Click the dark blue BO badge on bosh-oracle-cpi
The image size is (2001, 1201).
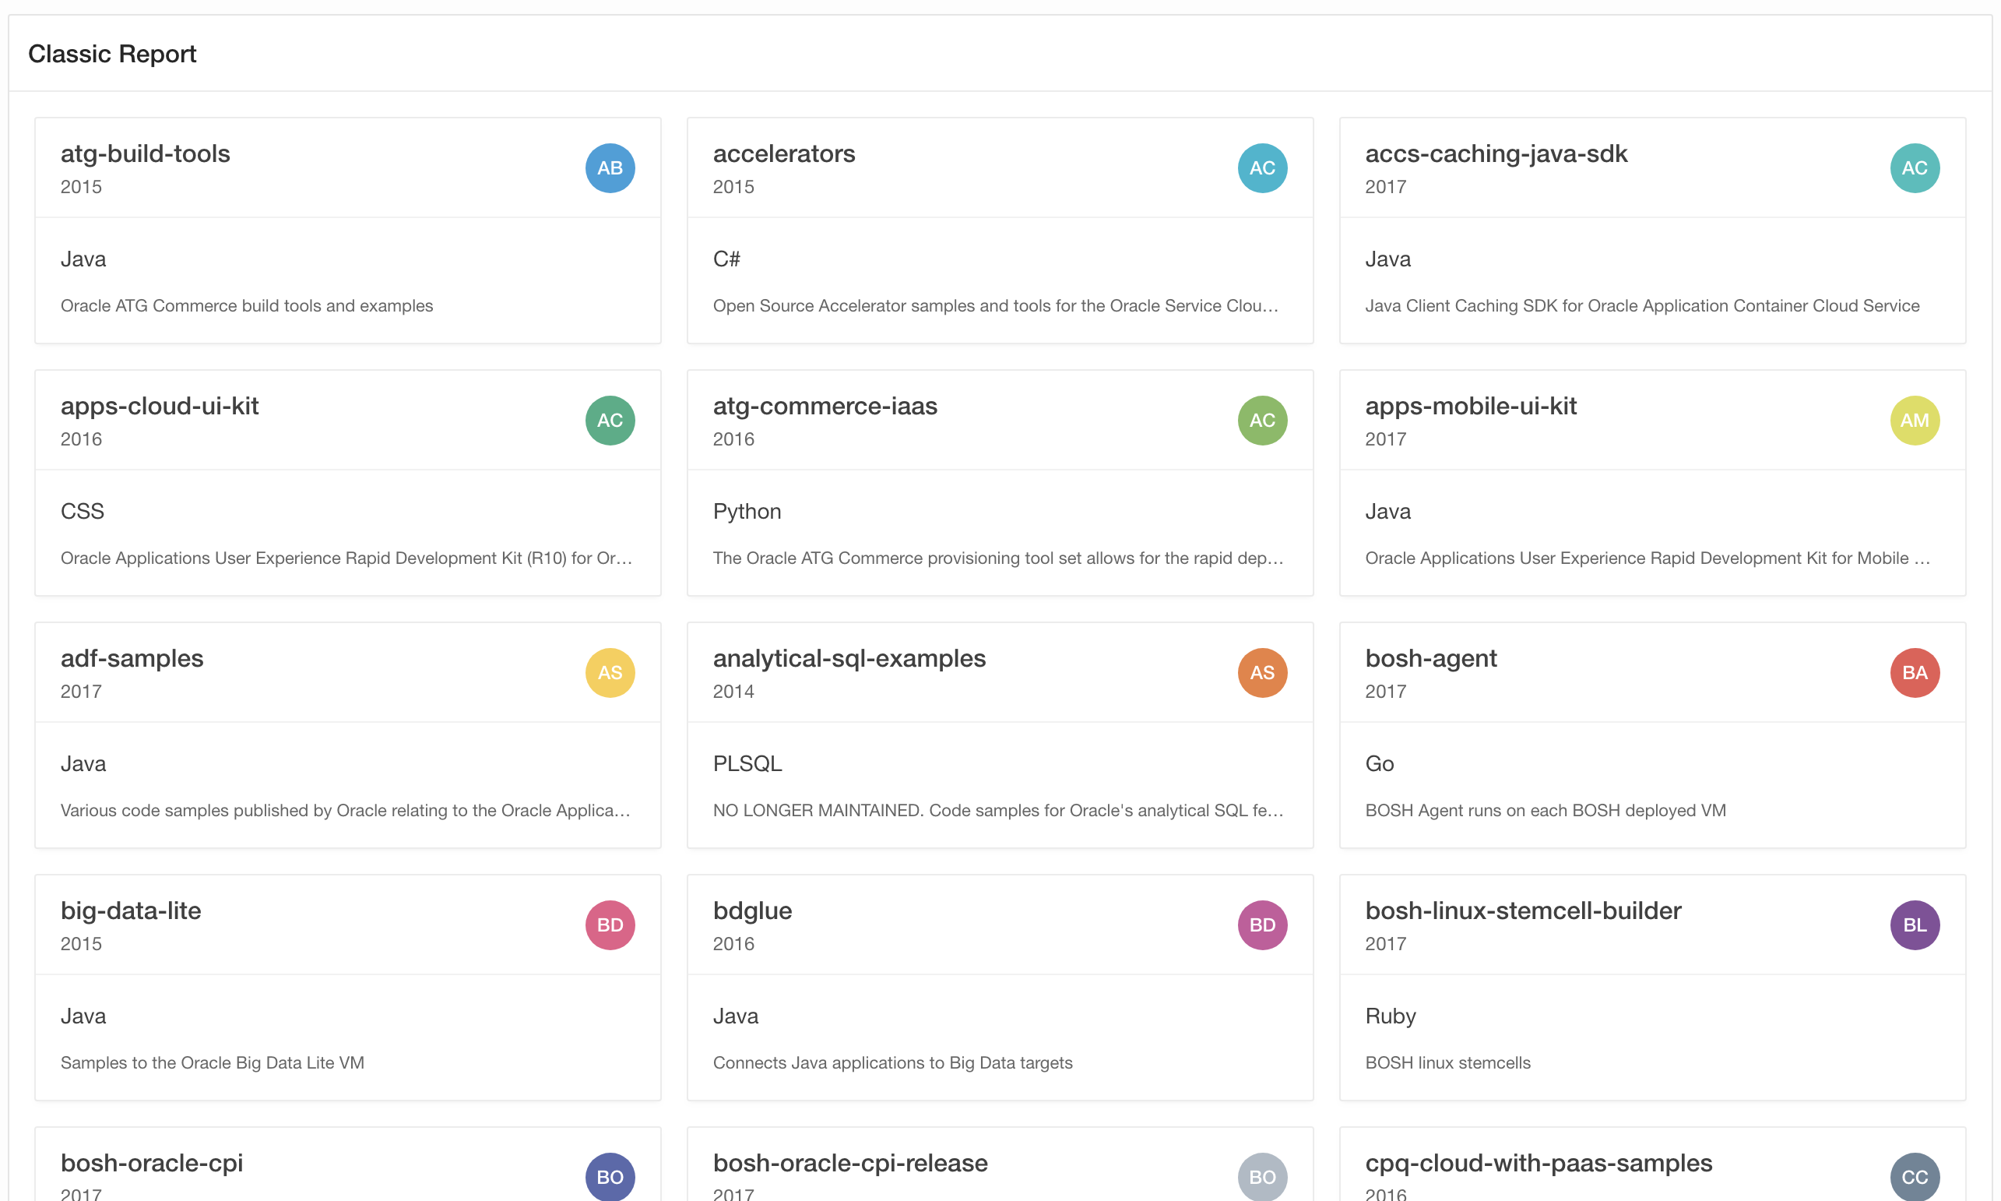pos(610,1177)
